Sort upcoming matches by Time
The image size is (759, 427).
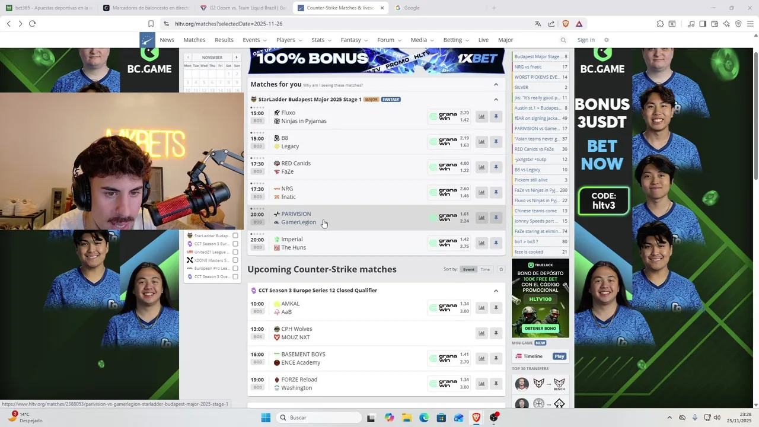485,269
